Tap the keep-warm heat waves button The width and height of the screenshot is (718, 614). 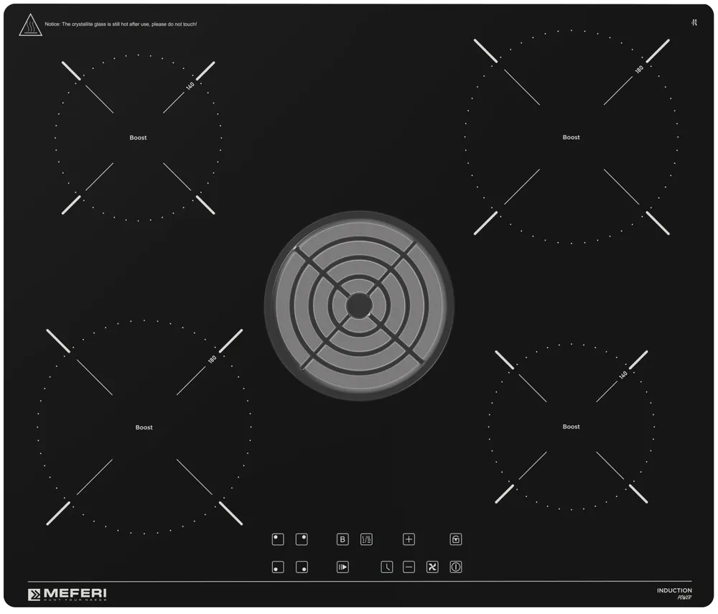point(366,539)
